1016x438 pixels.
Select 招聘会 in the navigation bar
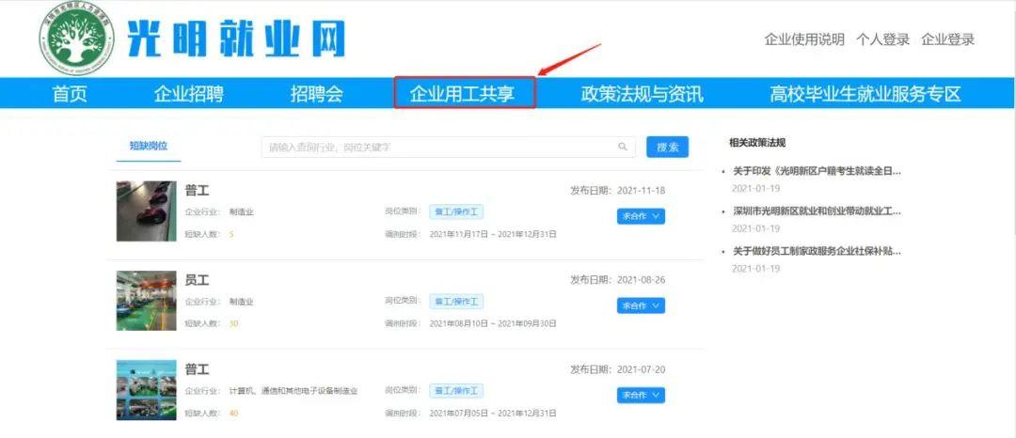tap(316, 94)
